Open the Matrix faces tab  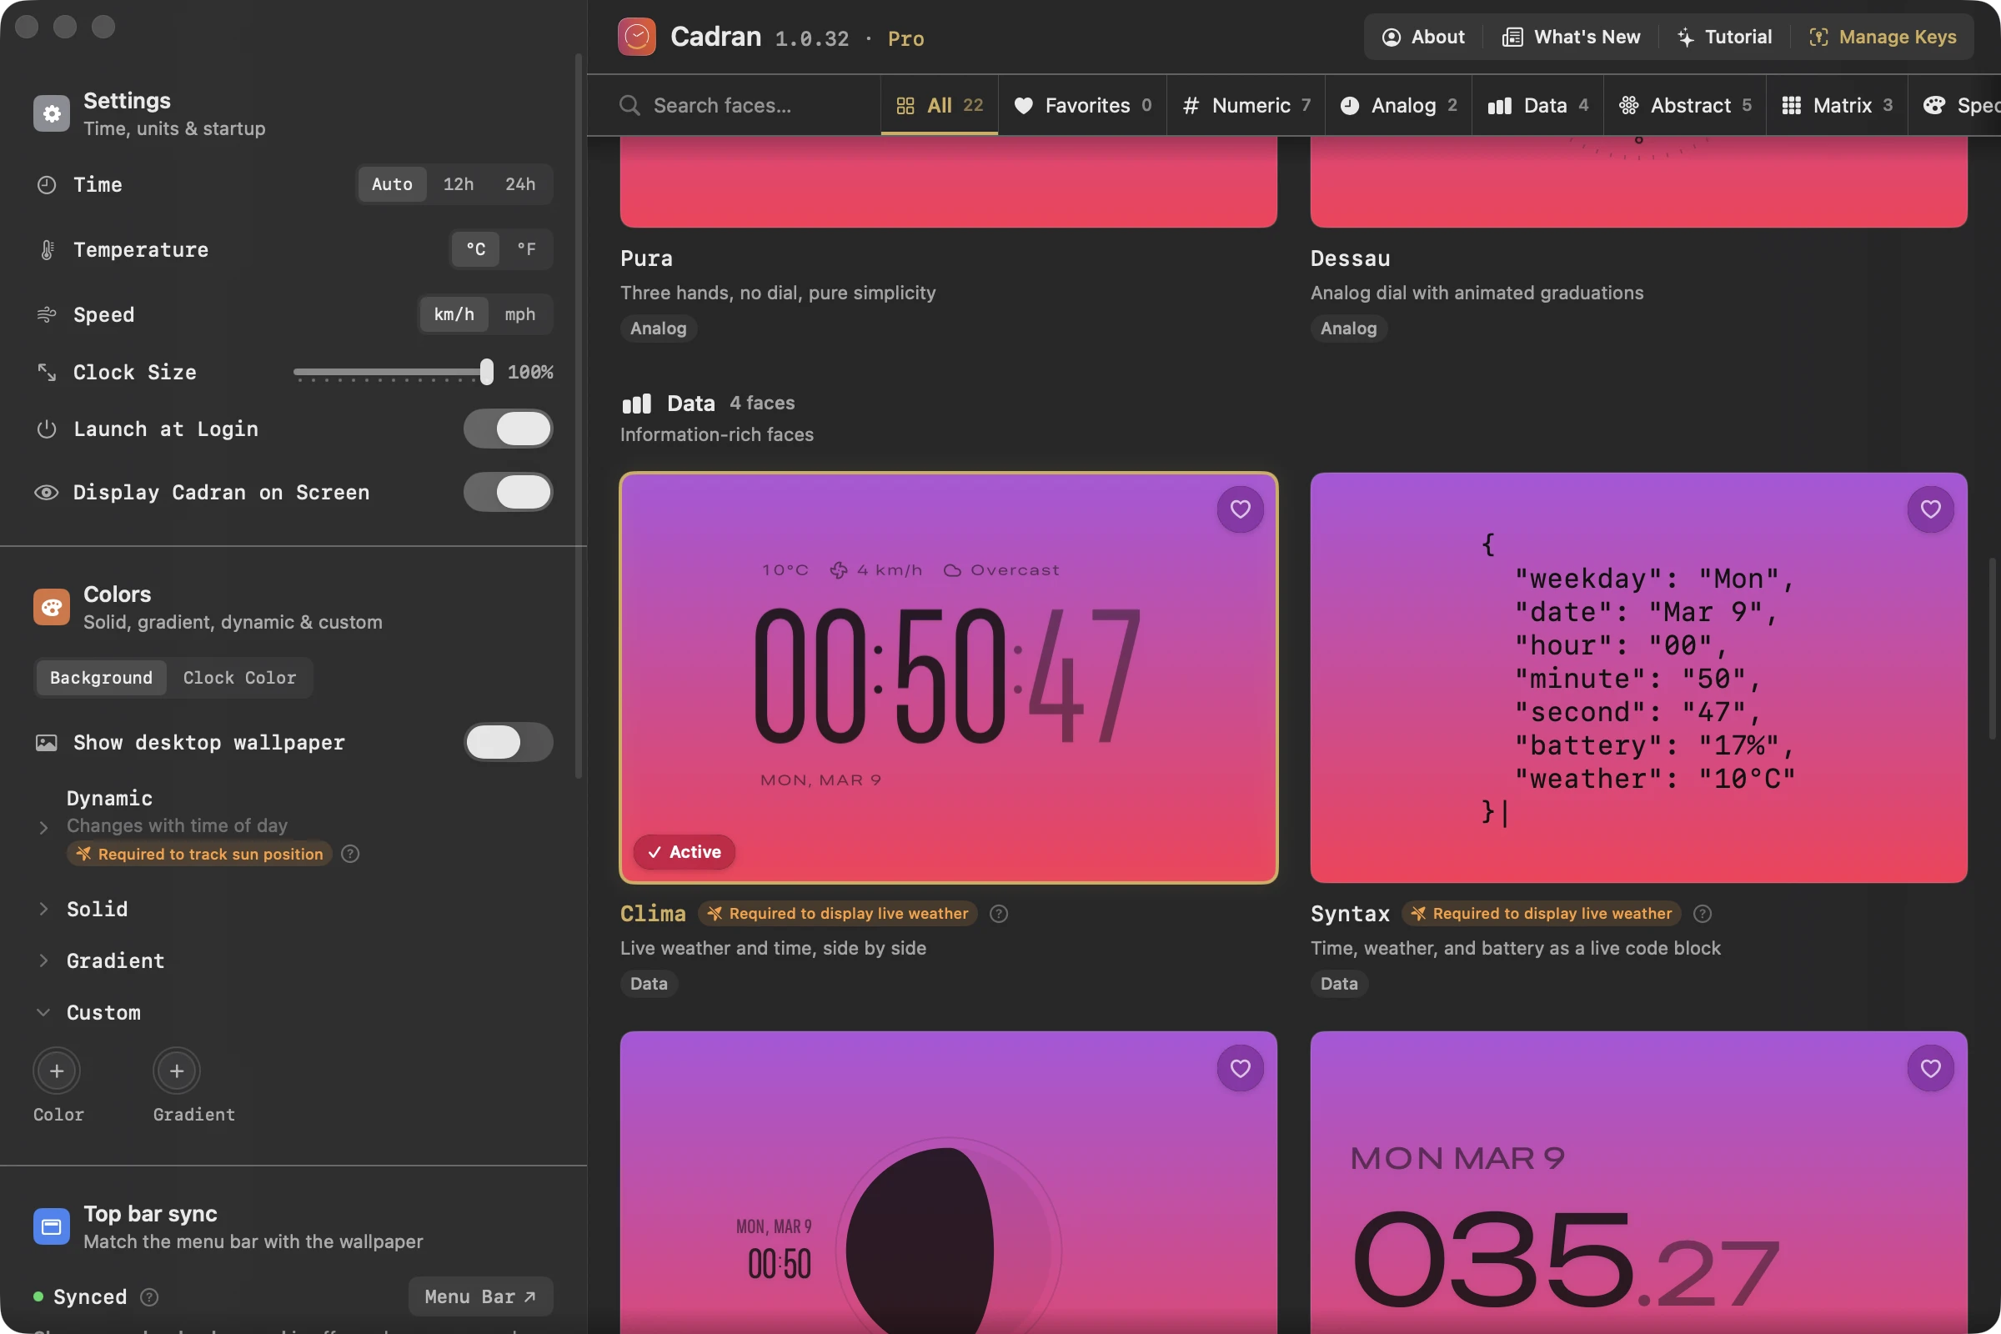tap(1836, 106)
